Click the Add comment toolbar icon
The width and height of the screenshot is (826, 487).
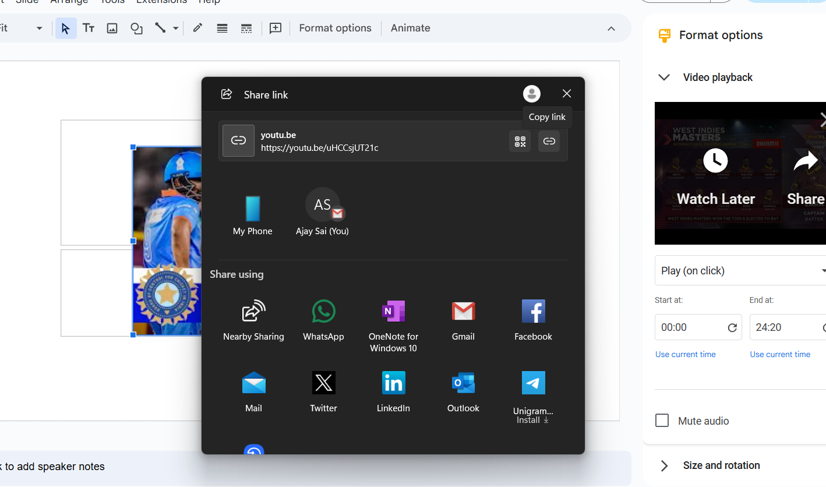[276, 28]
